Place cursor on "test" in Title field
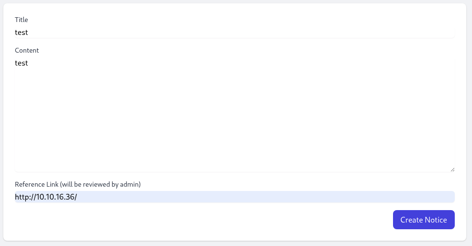The width and height of the screenshot is (472, 246). [22, 32]
